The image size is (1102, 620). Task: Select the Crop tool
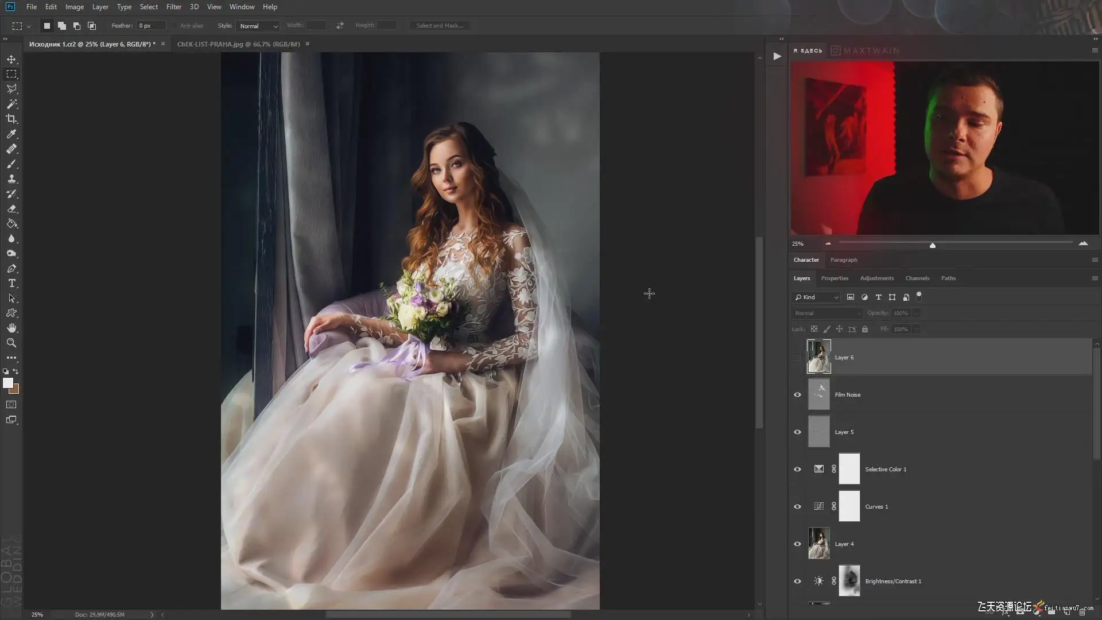pyautogui.click(x=11, y=119)
